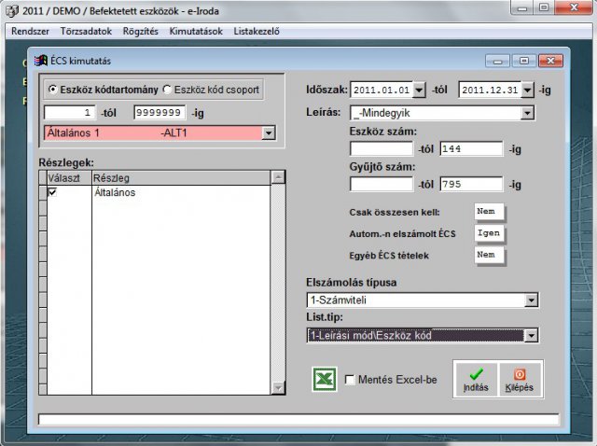
Task: Click the Részlegek list scrollbar up arrow
Action: [x=276, y=176]
